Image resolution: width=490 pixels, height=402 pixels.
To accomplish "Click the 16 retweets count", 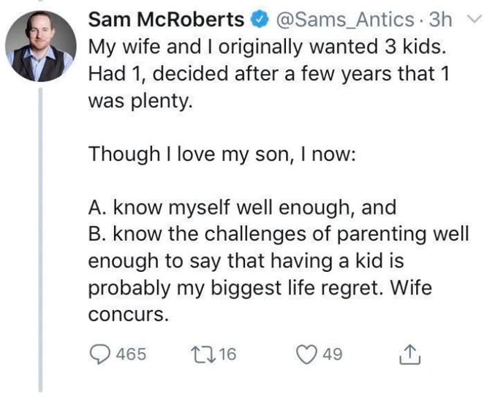I will pyautogui.click(x=227, y=354).
